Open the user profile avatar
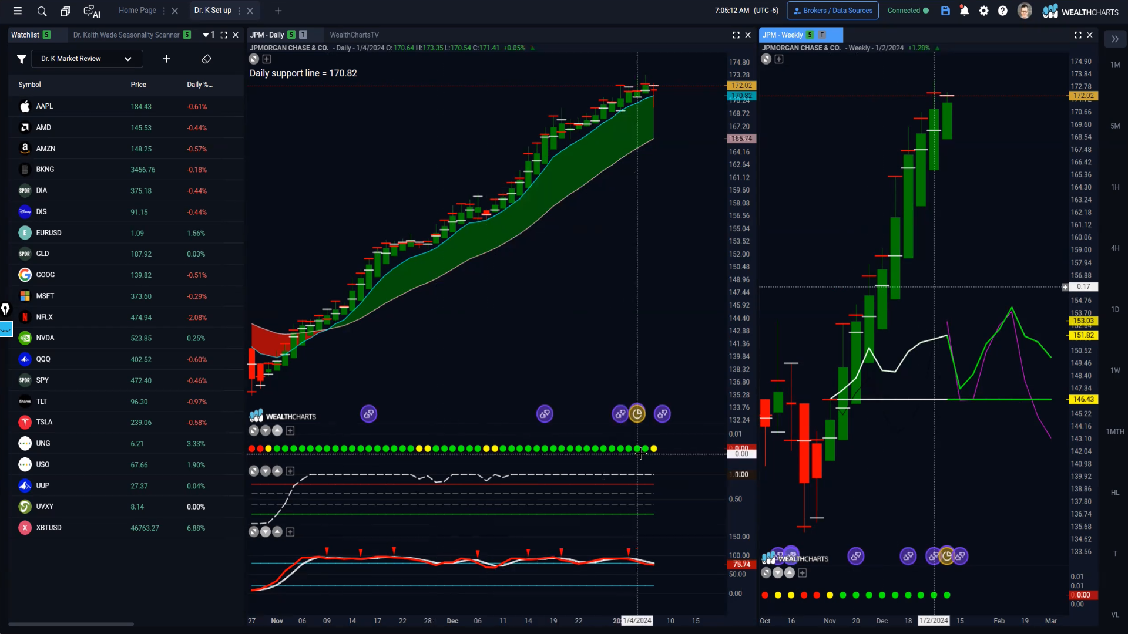The height and width of the screenshot is (634, 1128). click(1025, 11)
